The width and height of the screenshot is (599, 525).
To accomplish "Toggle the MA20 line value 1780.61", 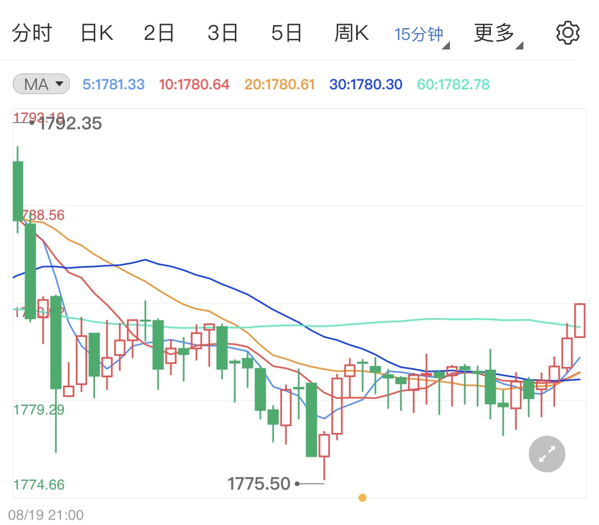I will point(279,84).
